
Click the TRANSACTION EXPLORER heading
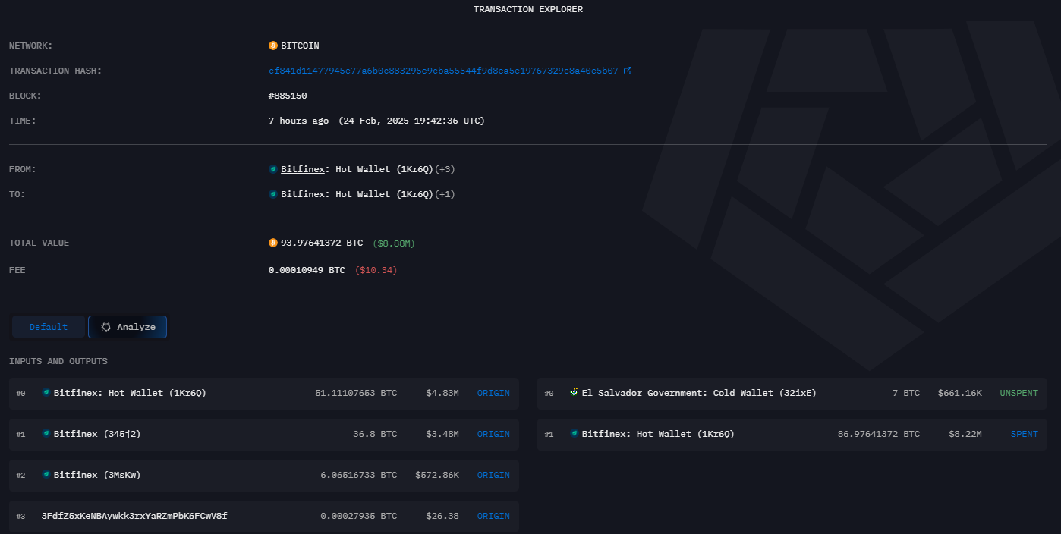pyautogui.click(x=528, y=9)
